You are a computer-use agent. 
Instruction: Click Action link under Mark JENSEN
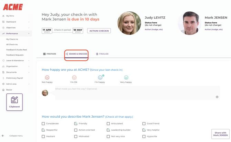click(214, 29)
